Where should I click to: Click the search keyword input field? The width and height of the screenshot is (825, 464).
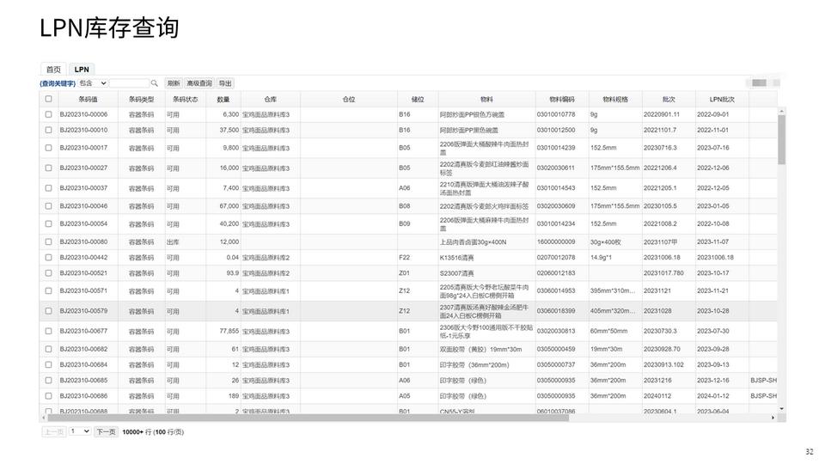[x=129, y=83]
